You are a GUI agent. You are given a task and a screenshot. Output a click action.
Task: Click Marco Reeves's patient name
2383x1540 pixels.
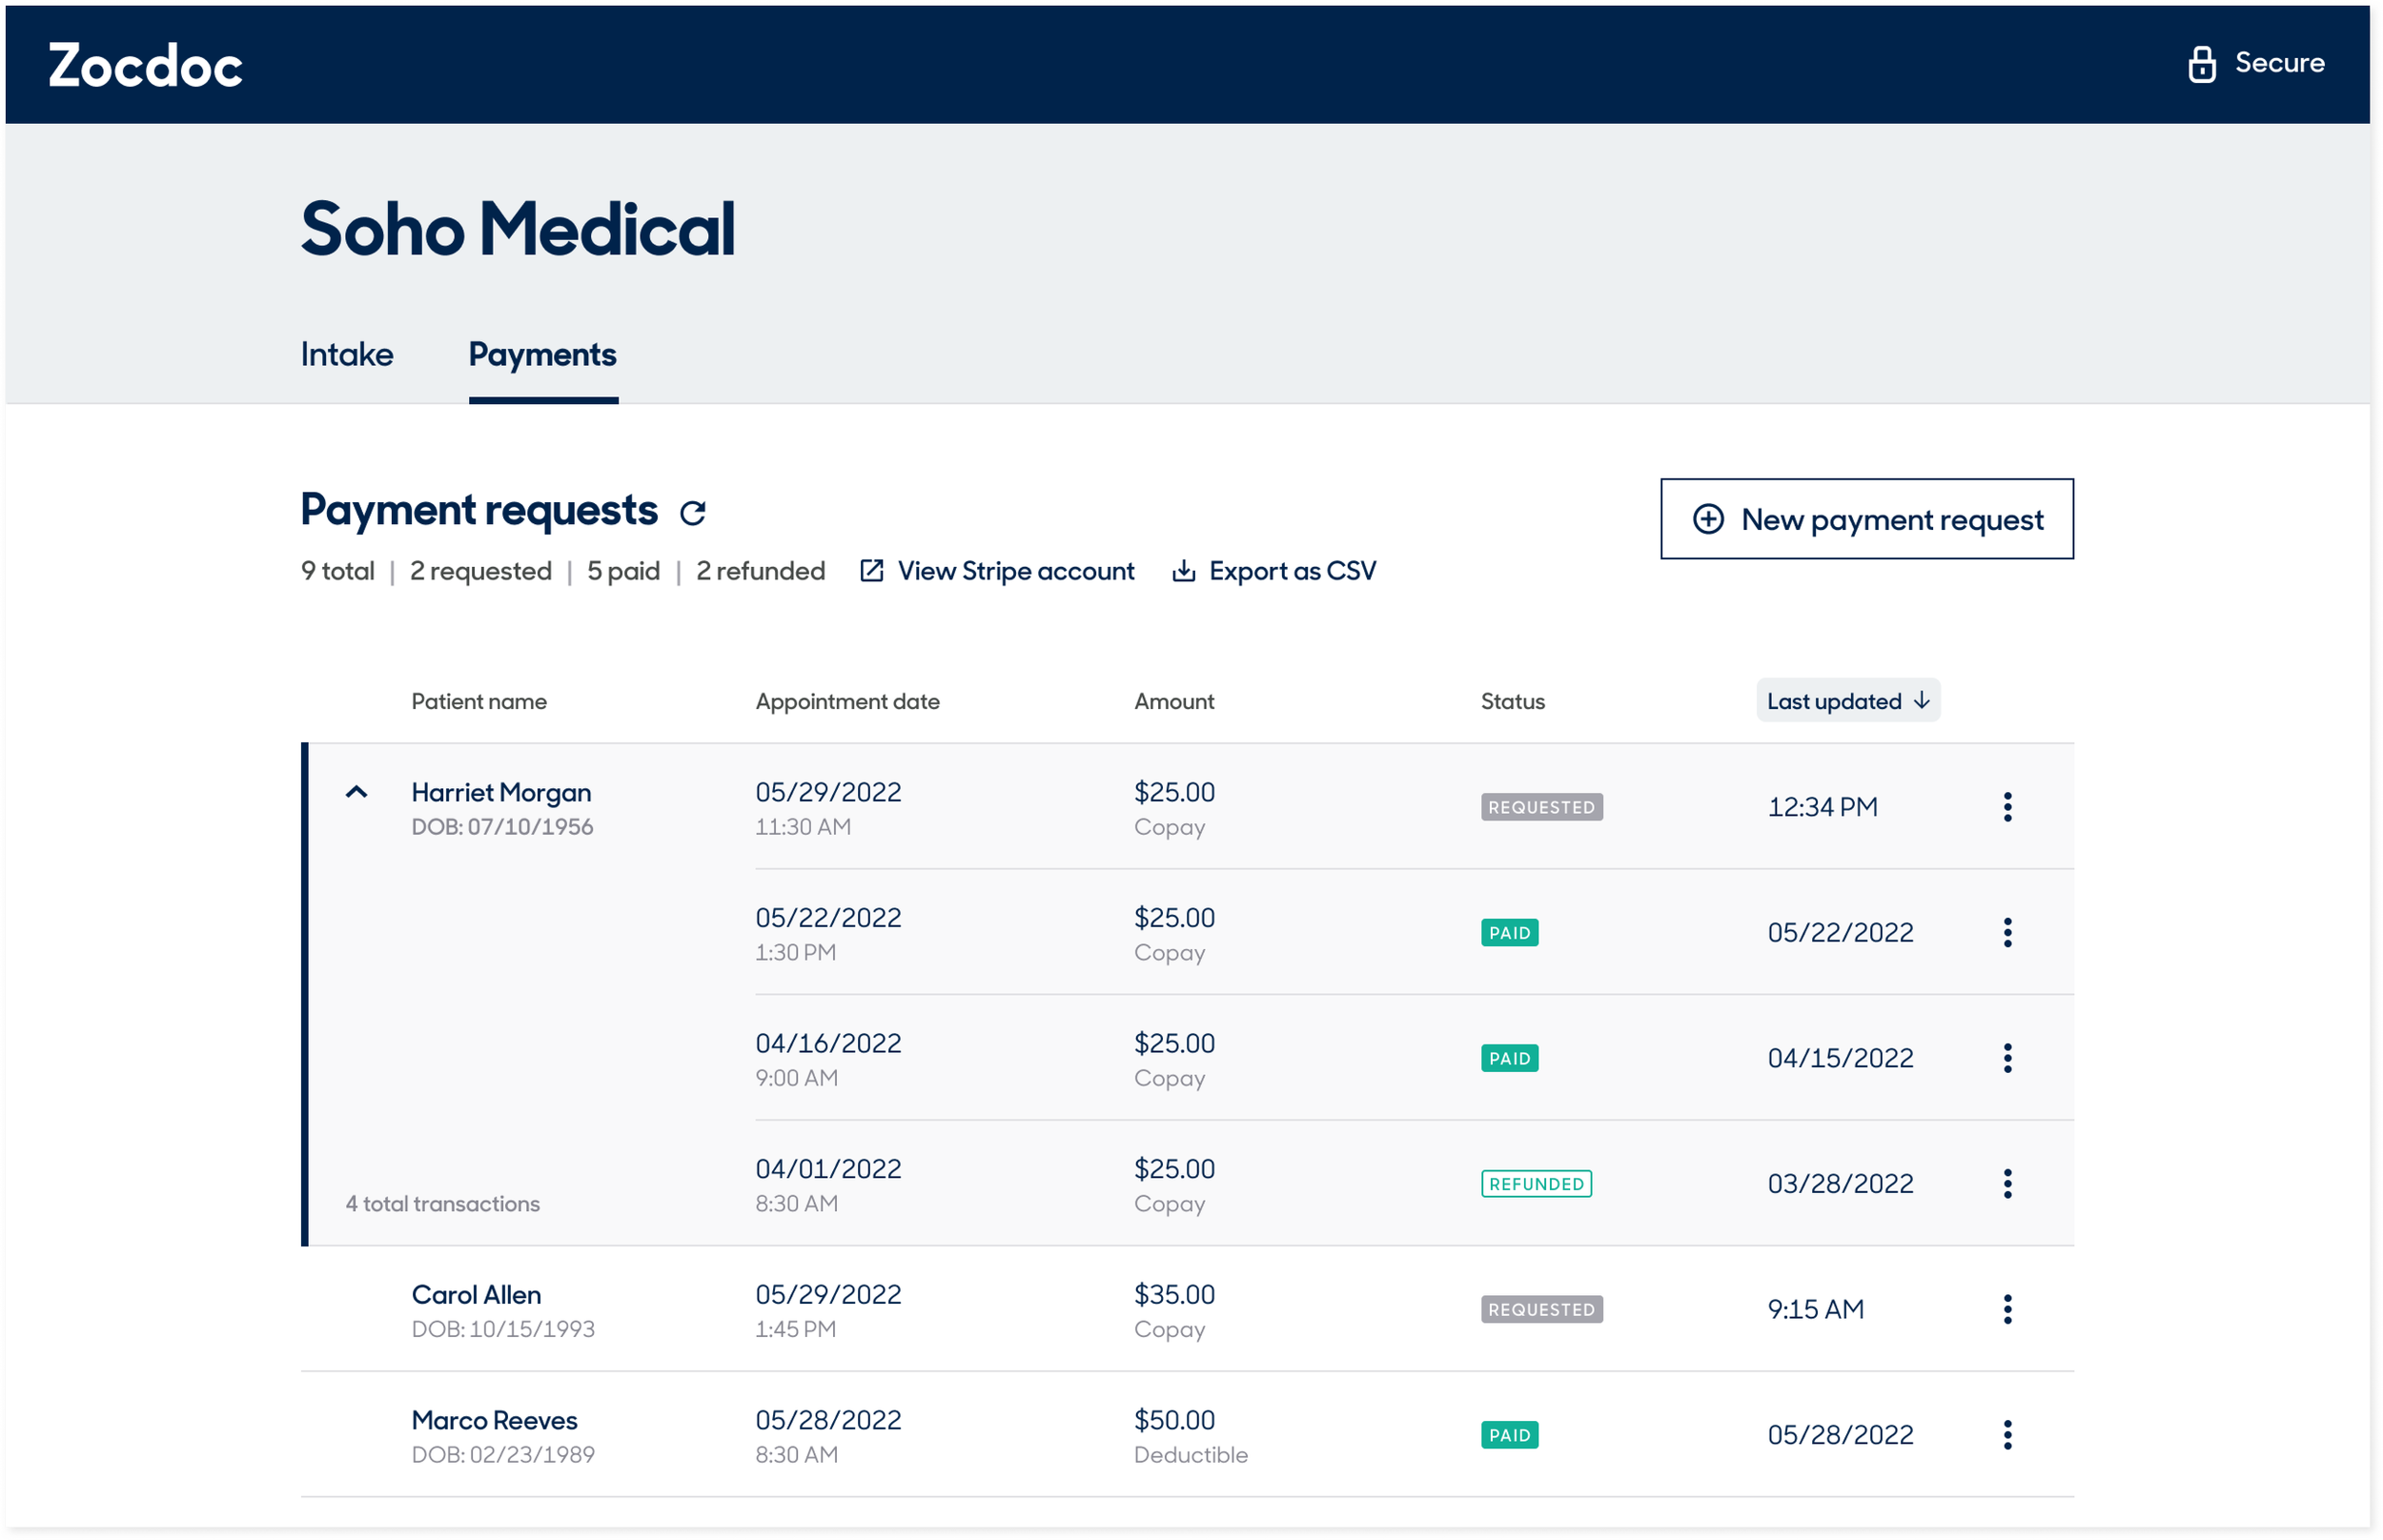494,1420
